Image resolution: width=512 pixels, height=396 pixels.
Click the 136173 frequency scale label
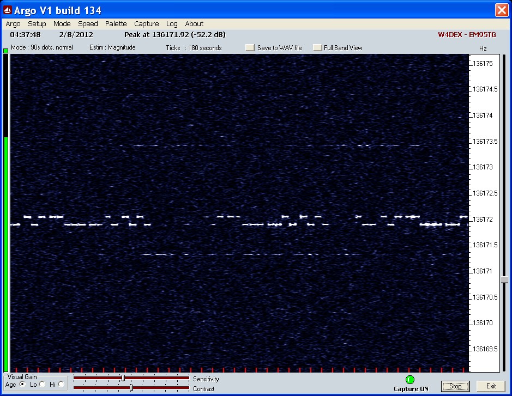[483, 167]
